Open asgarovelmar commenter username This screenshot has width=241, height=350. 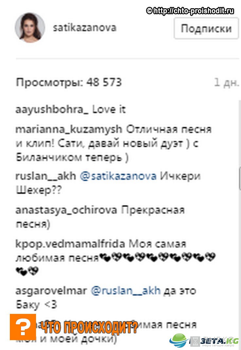51,291
